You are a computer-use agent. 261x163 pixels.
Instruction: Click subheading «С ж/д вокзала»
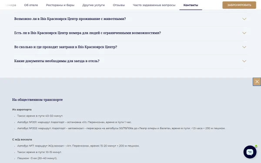[x=22, y=140]
